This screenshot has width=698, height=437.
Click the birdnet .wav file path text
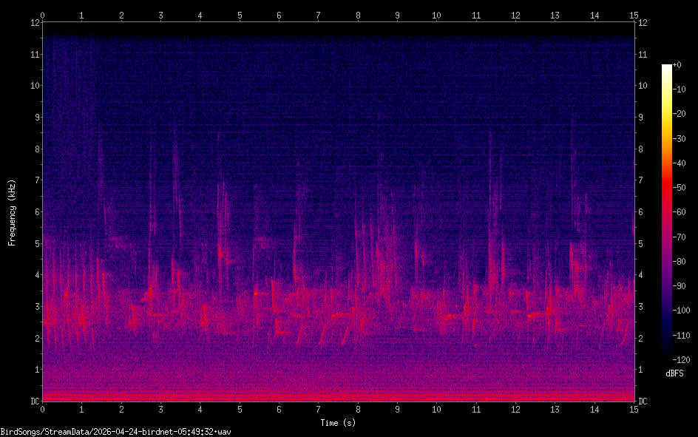(115, 431)
